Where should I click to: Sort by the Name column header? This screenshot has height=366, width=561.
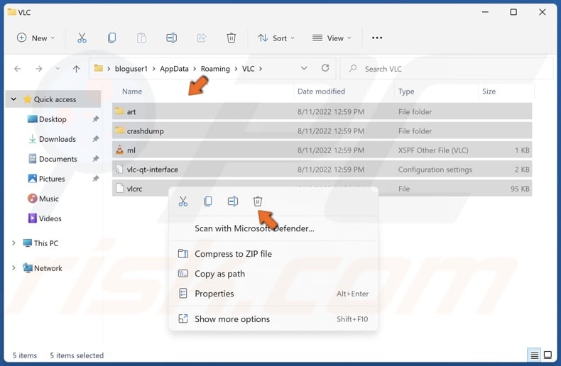[x=132, y=91]
